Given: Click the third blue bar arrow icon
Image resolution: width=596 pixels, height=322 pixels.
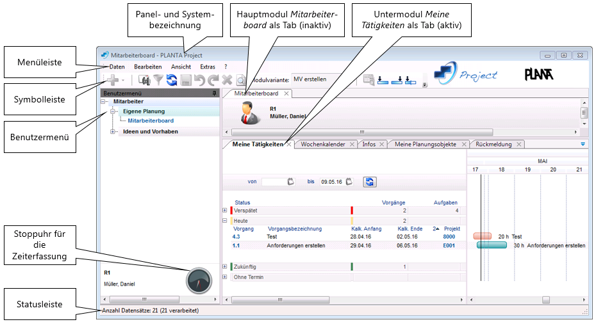Looking at the screenshot, I should (411, 80).
